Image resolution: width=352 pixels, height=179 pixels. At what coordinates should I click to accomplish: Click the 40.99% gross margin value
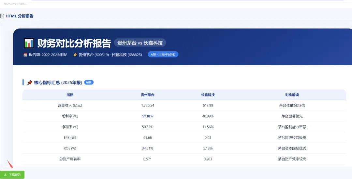tap(208, 116)
